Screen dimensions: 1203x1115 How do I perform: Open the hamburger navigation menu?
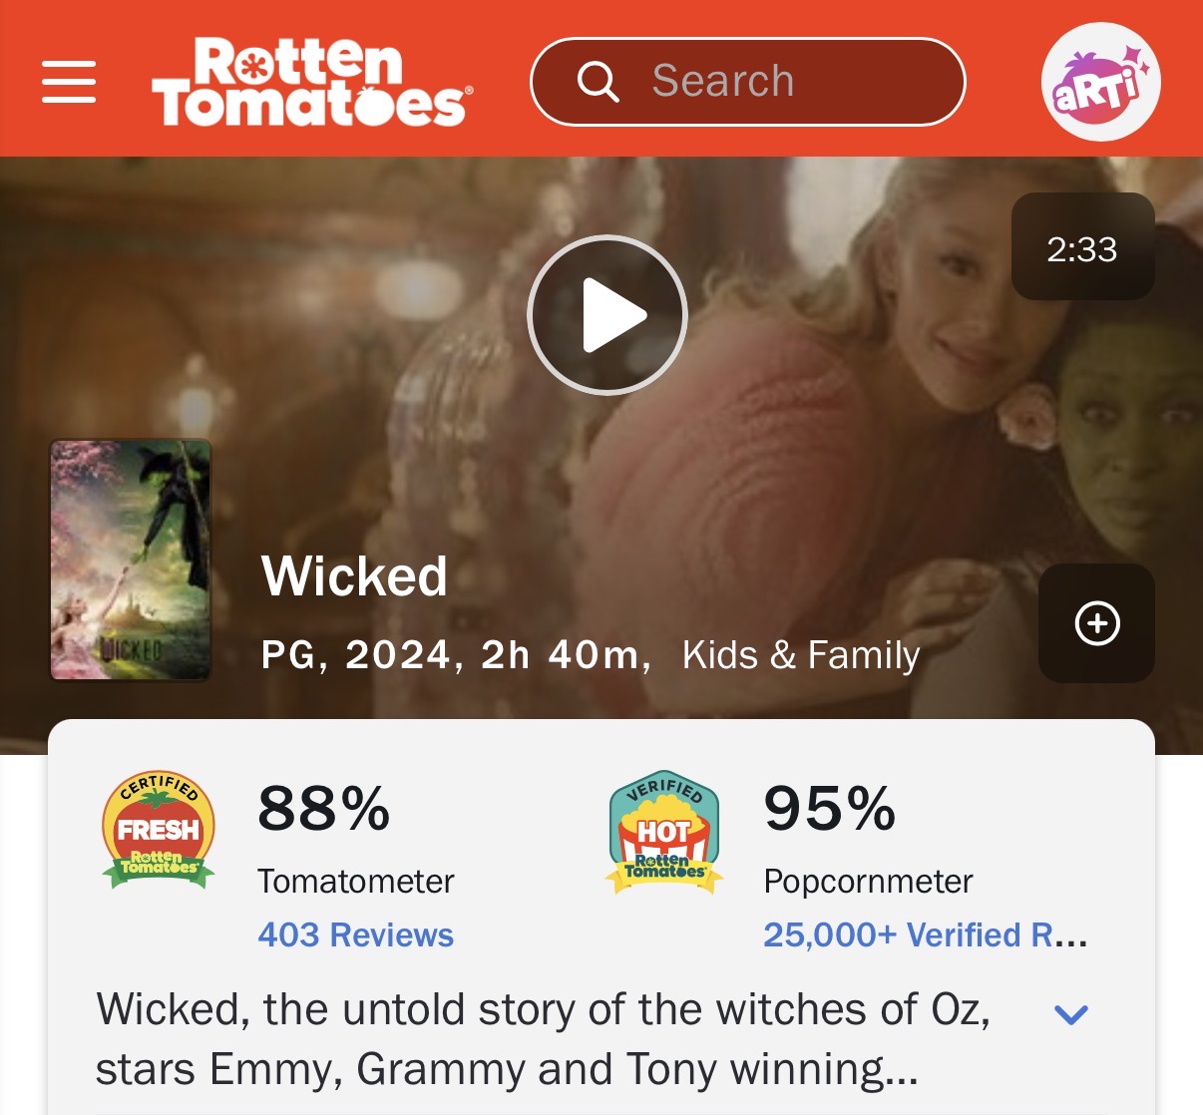point(69,82)
